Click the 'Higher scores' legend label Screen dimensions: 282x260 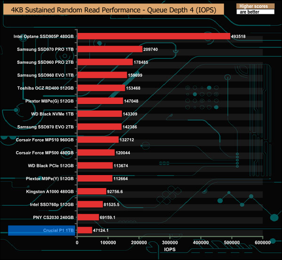point(254,6)
